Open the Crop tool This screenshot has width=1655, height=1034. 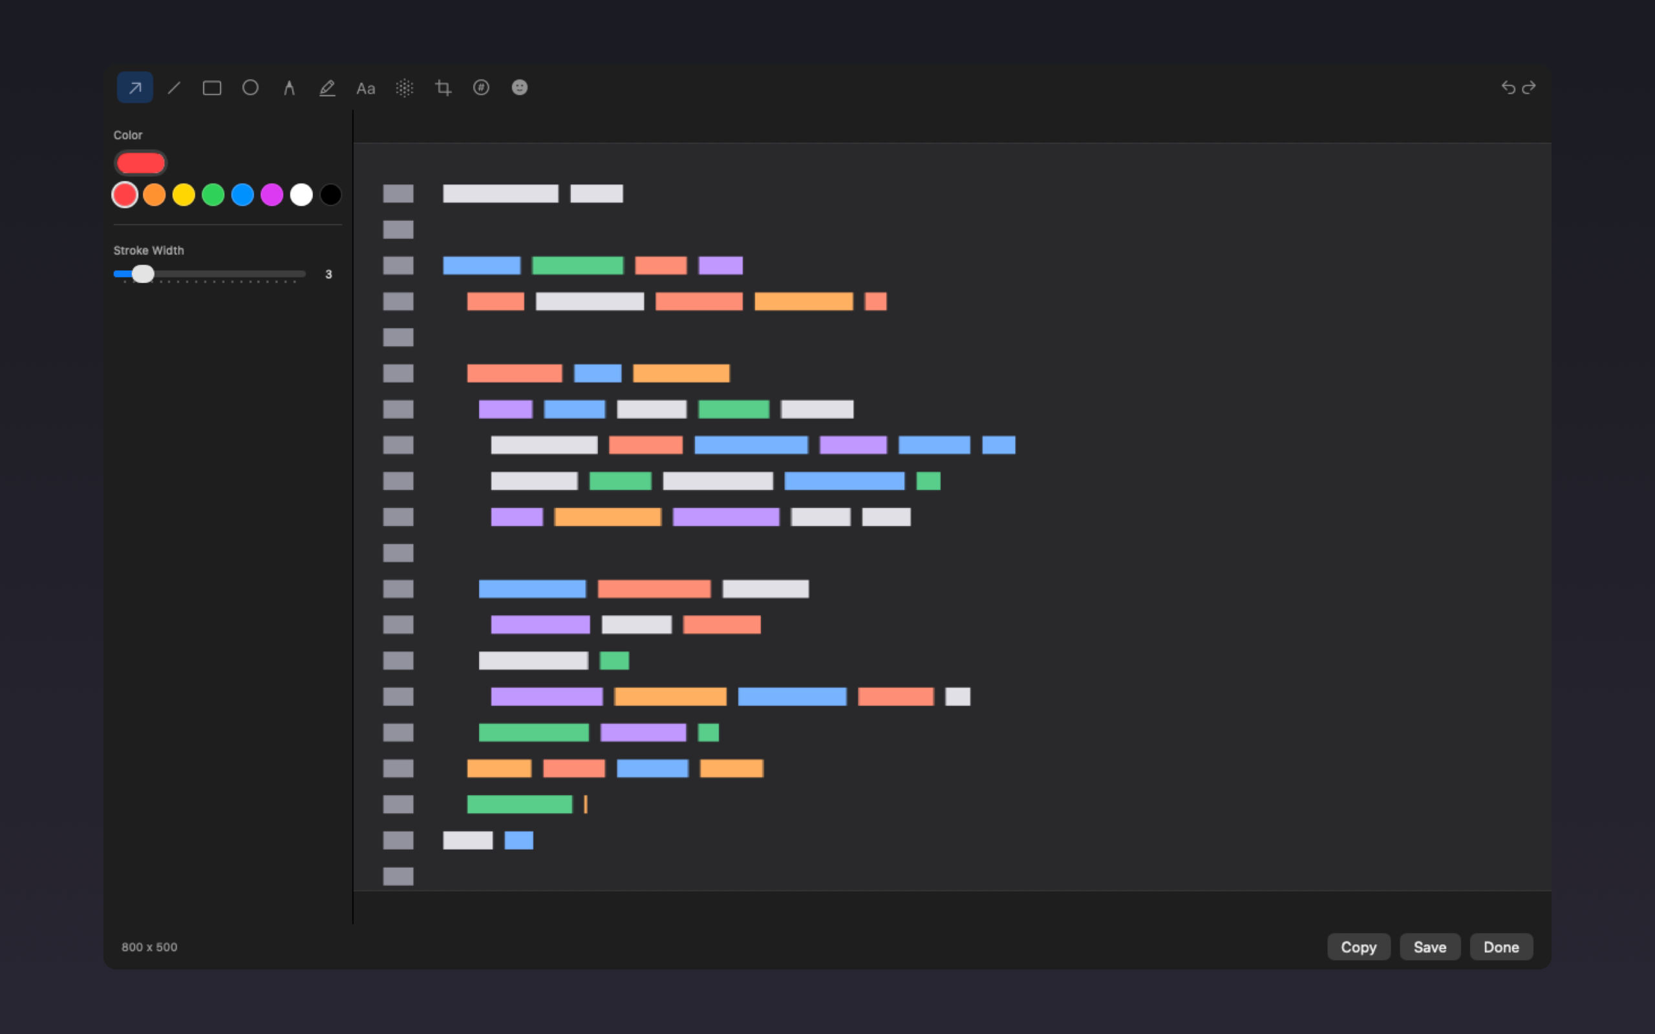tap(442, 87)
